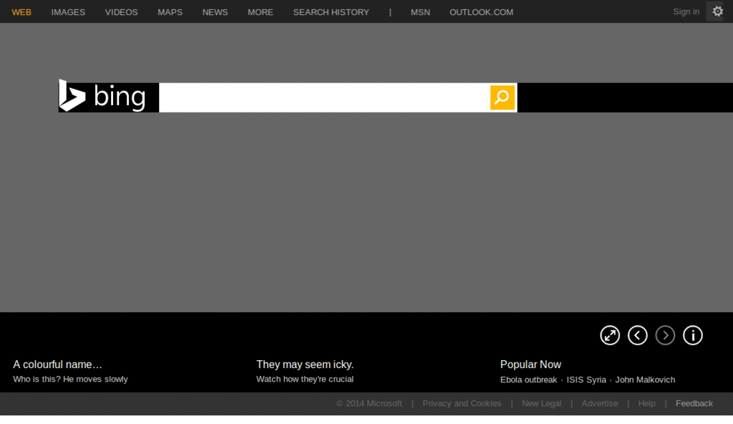Open the Ebola outbreak trending topic
The height and width of the screenshot is (424, 733).
point(528,380)
